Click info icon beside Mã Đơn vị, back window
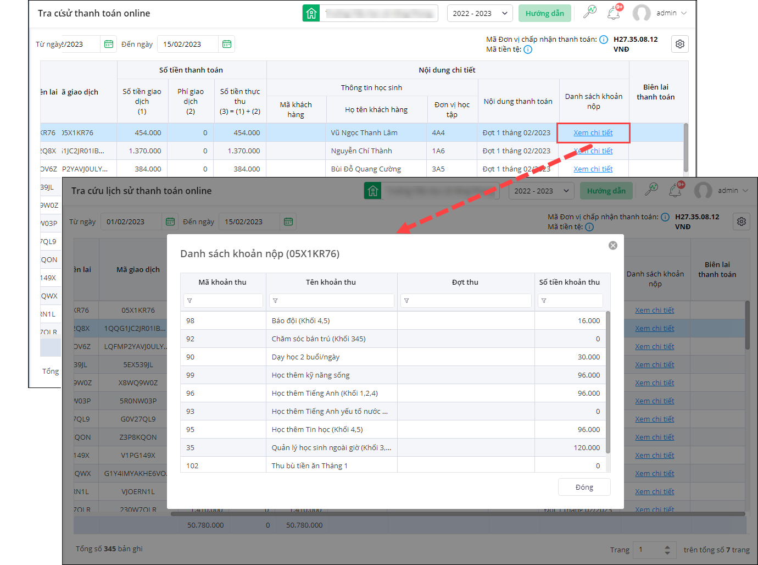 (x=604, y=40)
